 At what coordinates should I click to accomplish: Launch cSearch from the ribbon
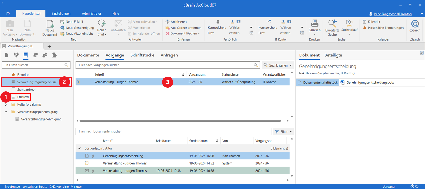415,26
